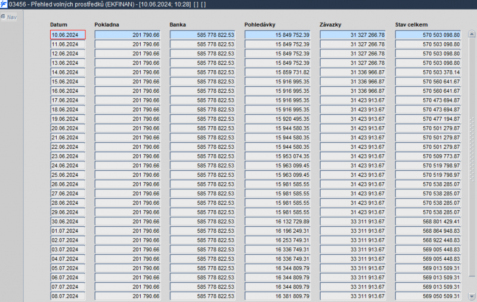477x302 pixels.
Task: Click Pohledávky value 16 132 729.89
Action: pos(277,221)
